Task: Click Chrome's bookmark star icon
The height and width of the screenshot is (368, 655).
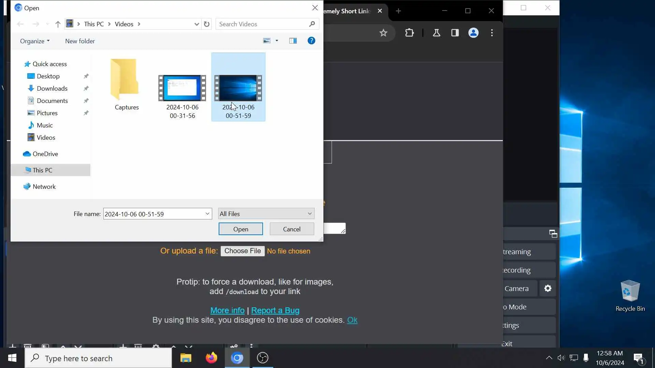Action: [x=383, y=33]
